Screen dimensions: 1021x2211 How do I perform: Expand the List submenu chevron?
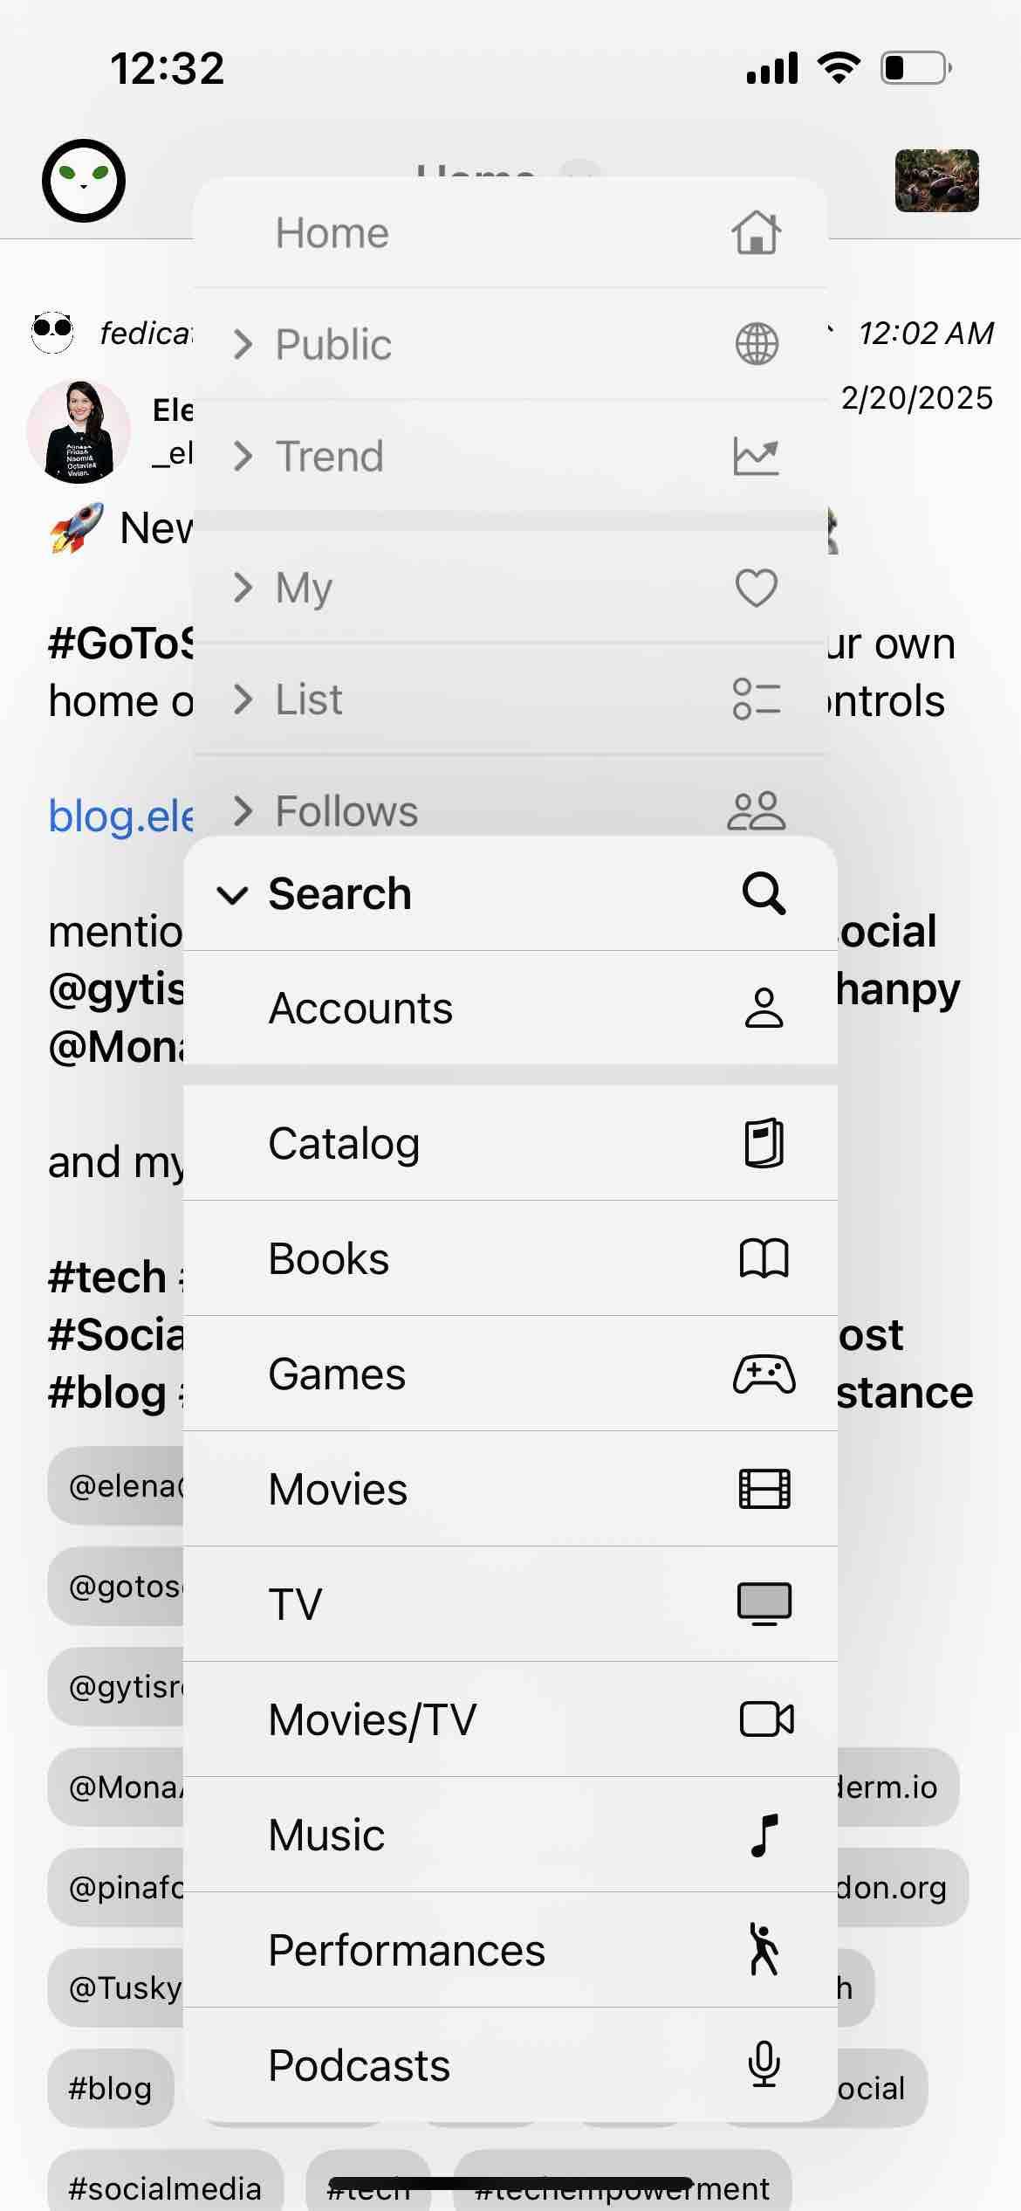243,699
